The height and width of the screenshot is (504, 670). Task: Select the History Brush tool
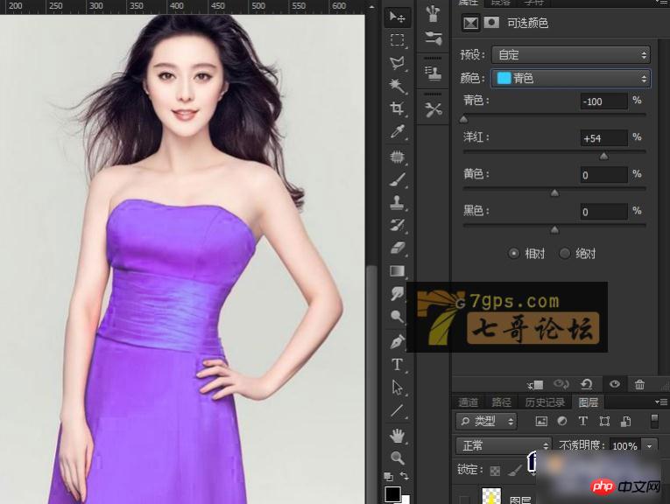[x=397, y=225]
